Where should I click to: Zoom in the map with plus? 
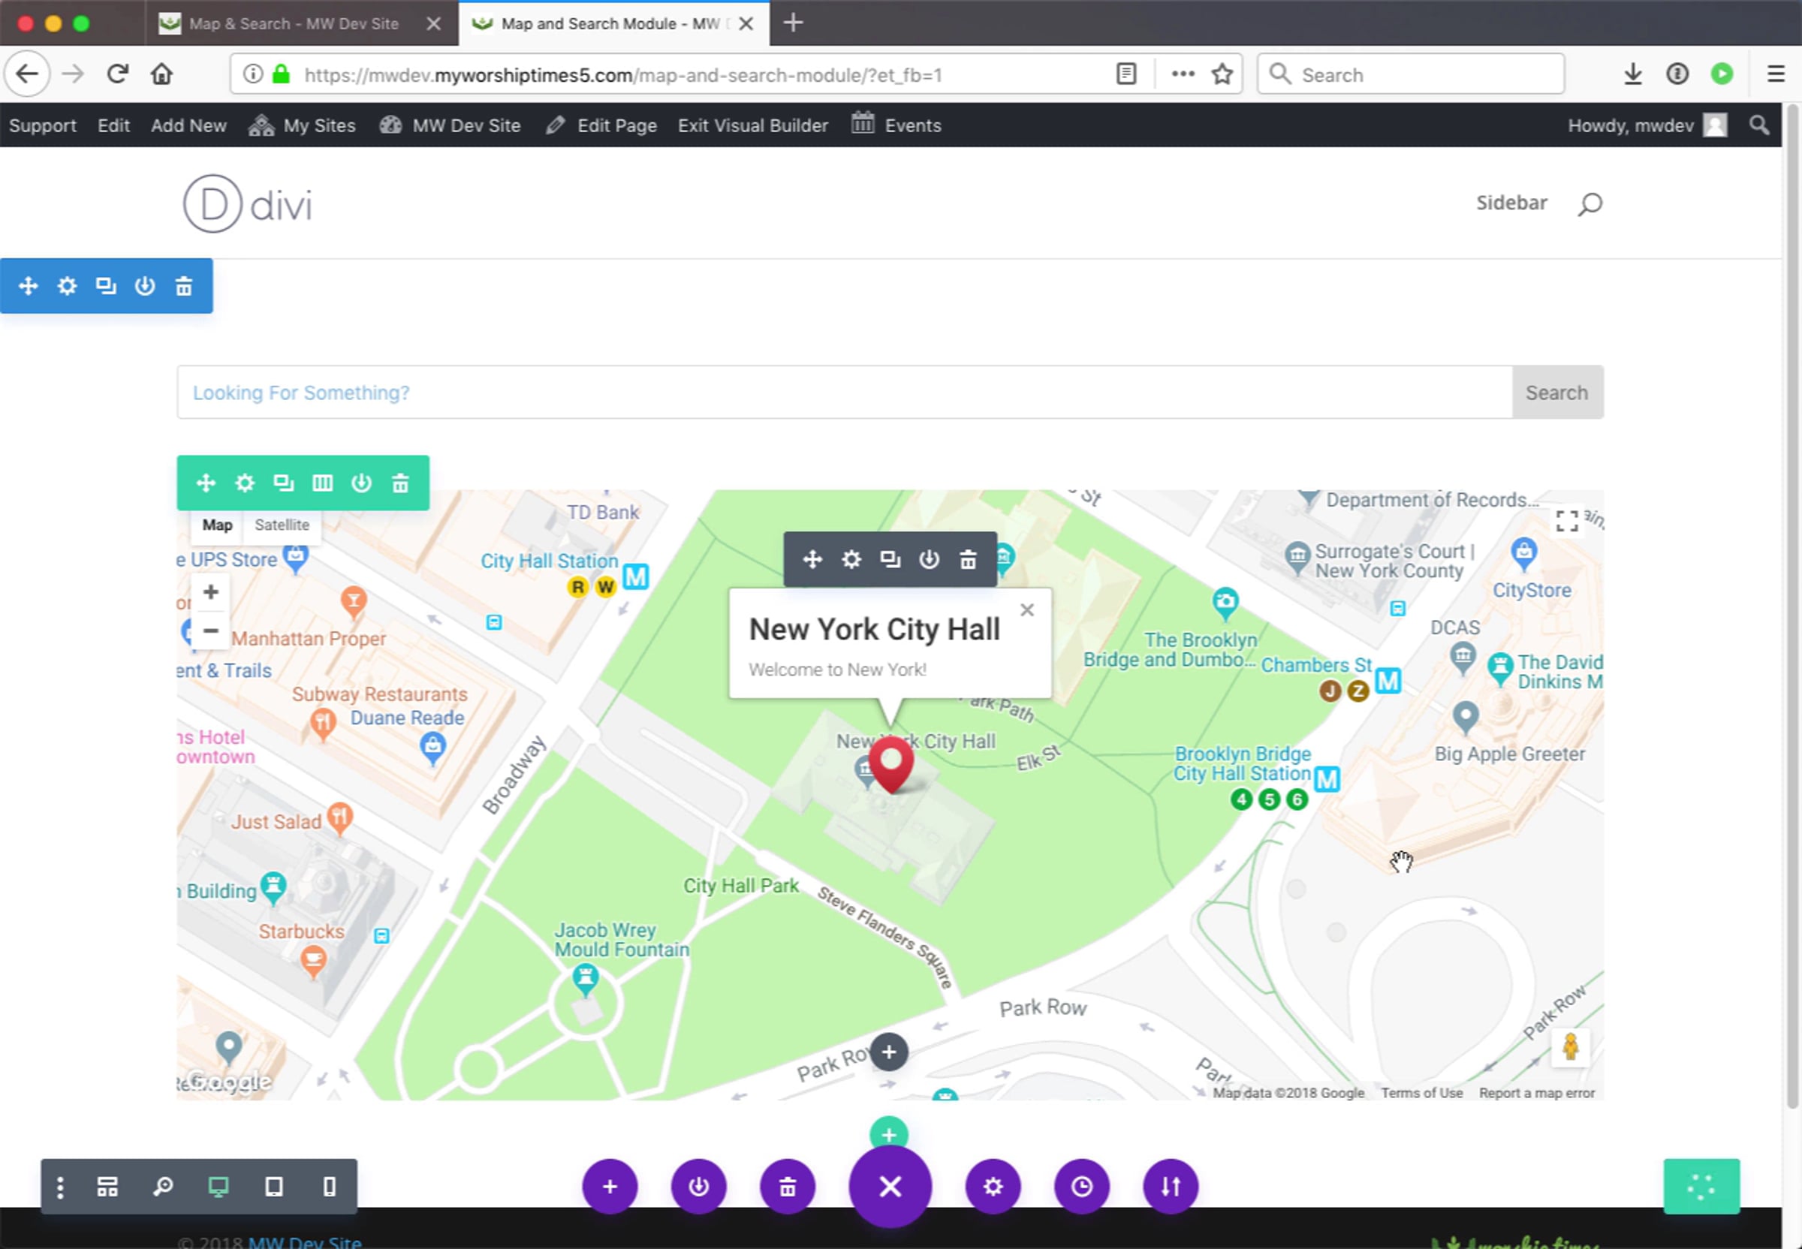[x=210, y=592]
